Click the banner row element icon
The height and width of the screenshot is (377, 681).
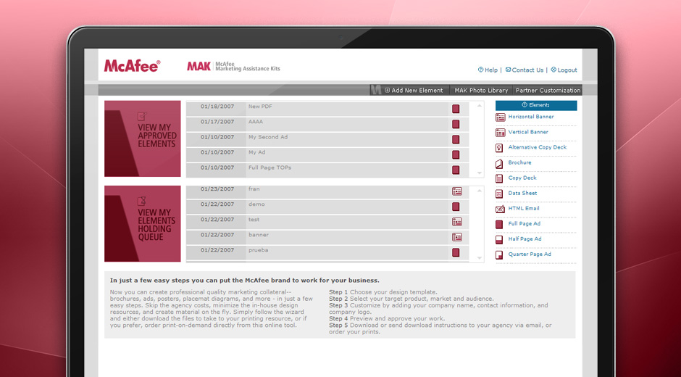coord(457,237)
